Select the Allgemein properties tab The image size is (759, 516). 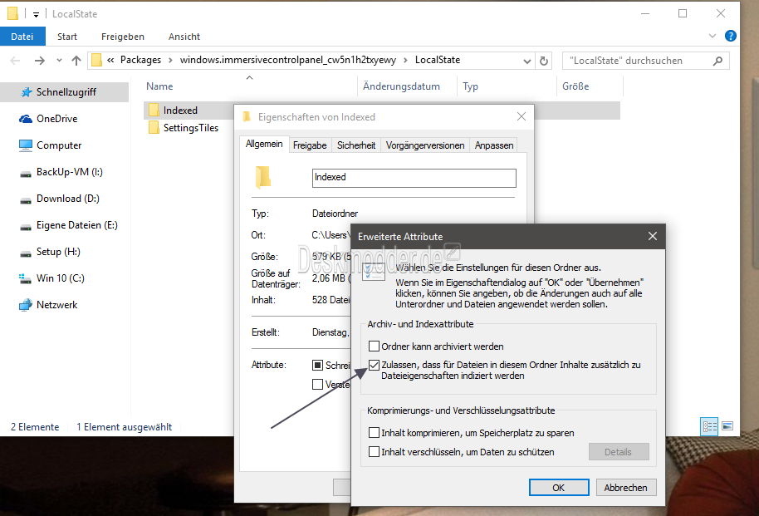pyautogui.click(x=264, y=144)
